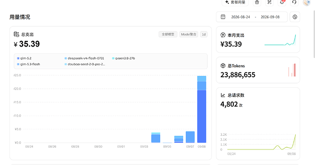Image resolution: width=315 pixels, height=165 pixels.
Task: Open the notification bell
Action: coord(282,2)
